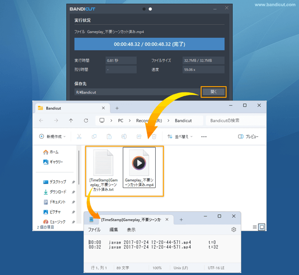Unpin ドキュメント using its pin icon
This screenshot has width=299, height=275.
click(73, 202)
